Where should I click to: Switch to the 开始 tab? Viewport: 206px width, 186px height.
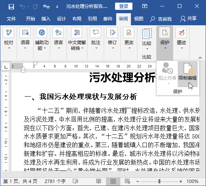[30, 19]
